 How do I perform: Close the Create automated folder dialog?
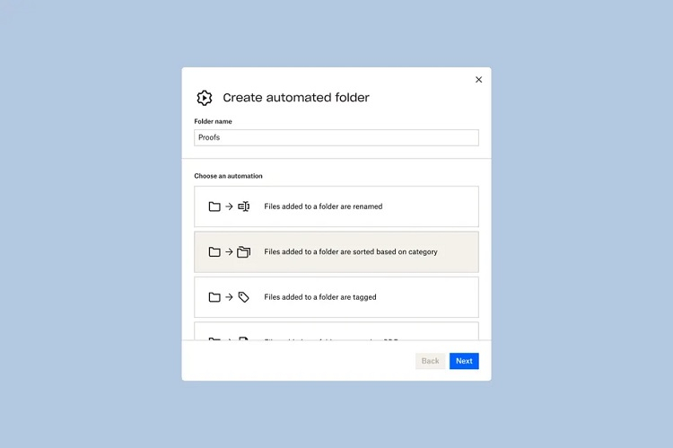(x=478, y=80)
